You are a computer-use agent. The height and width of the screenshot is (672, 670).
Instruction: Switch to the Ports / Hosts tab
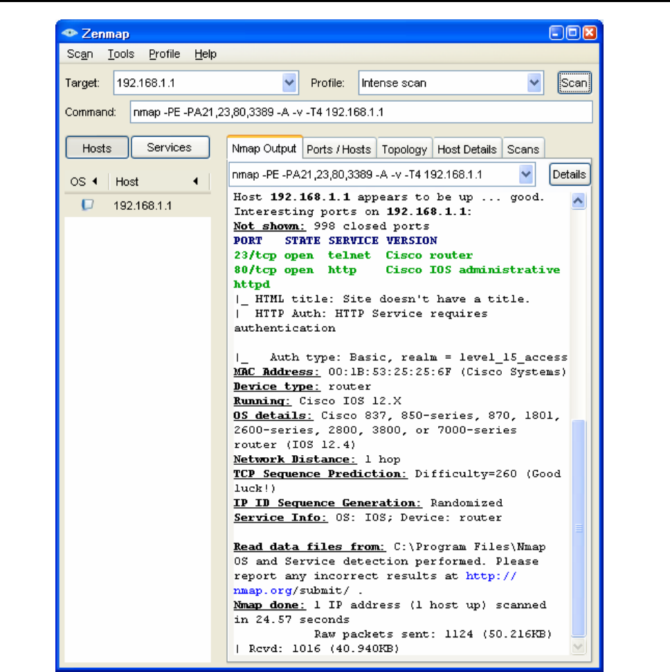[x=339, y=149]
